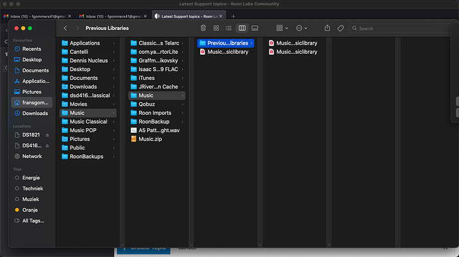Switch to second Gmail Inbox tab

113,17
